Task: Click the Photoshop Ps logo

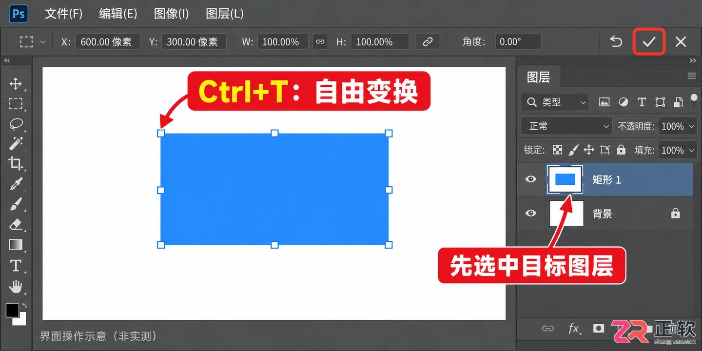Action: point(19,14)
